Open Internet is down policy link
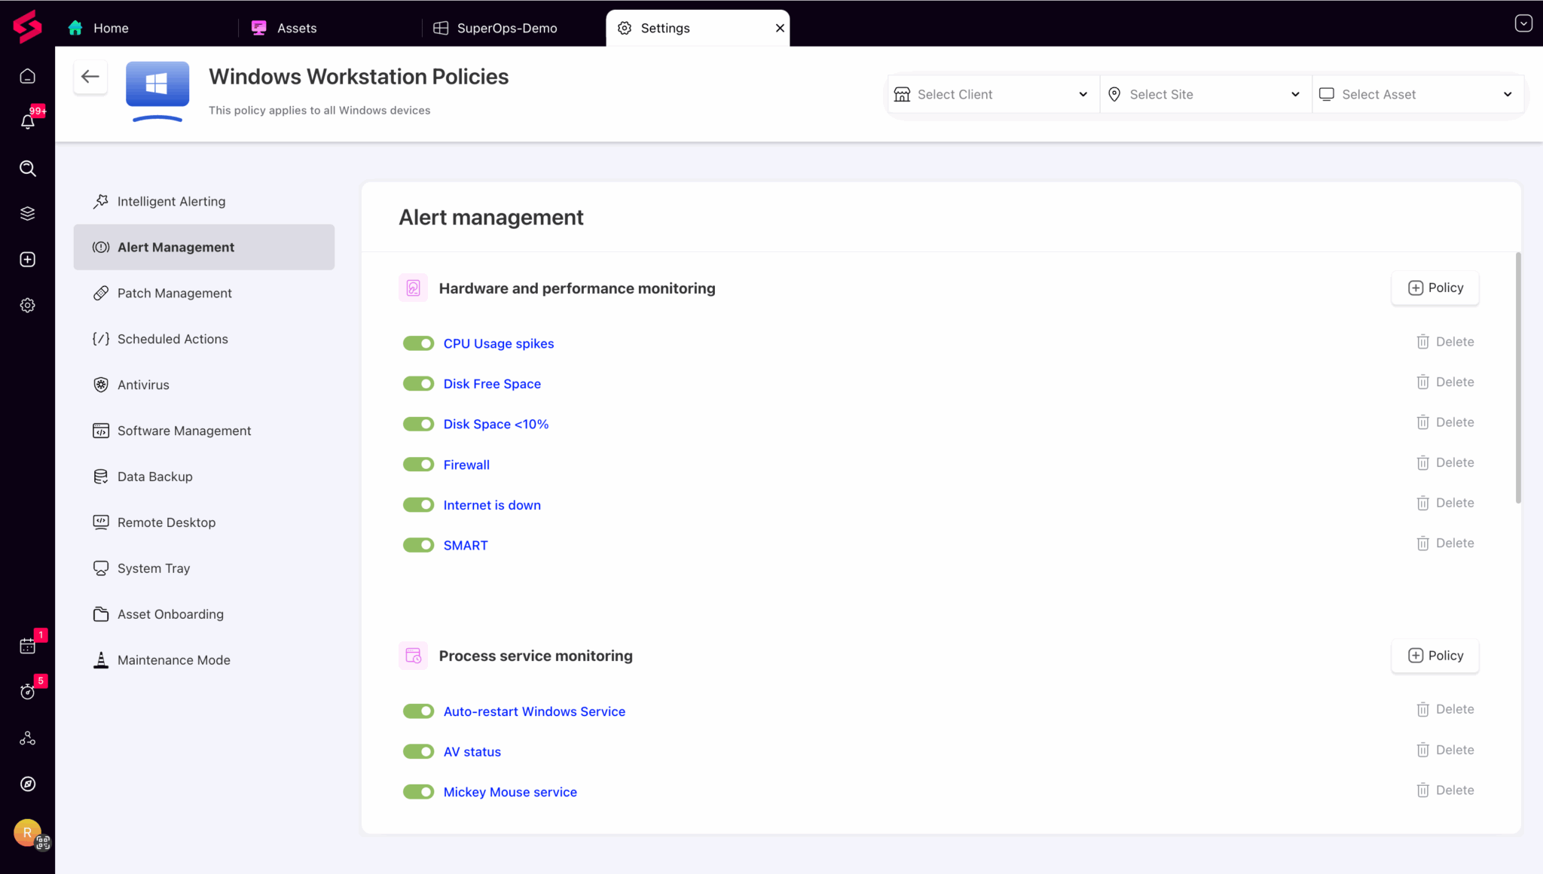The image size is (1543, 874). [492, 505]
